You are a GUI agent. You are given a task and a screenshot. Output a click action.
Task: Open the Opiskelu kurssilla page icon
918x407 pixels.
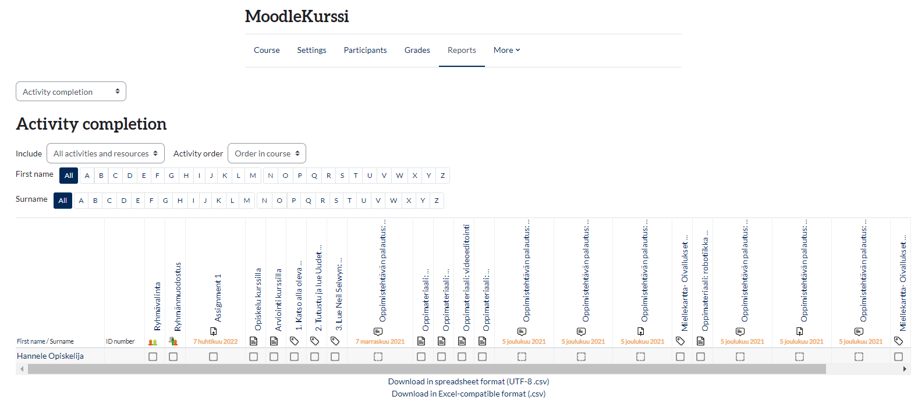(x=253, y=341)
